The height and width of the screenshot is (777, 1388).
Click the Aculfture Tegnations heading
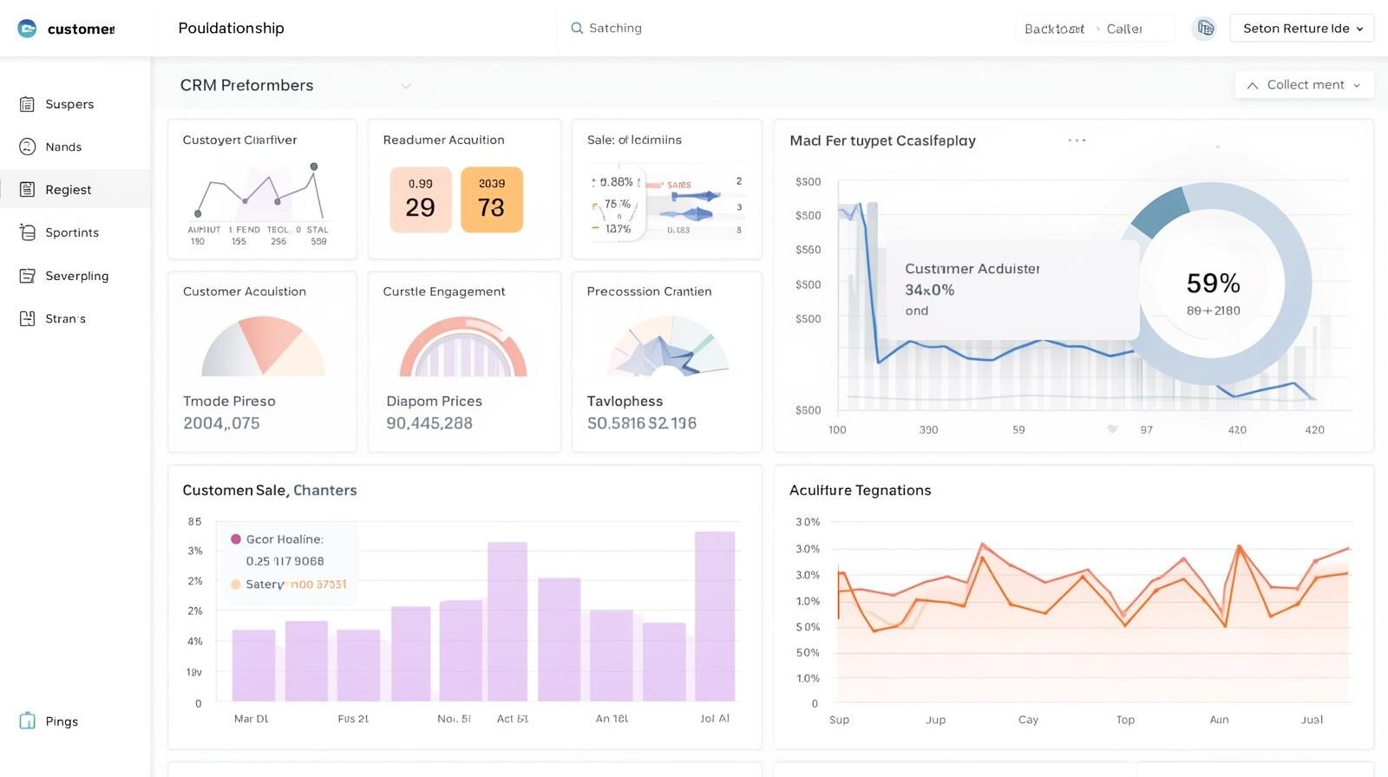pyautogui.click(x=860, y=490)
